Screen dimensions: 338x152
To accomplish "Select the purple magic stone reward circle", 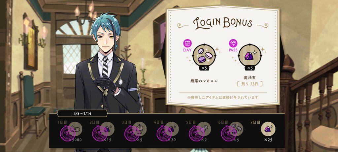I will point(250,56).
